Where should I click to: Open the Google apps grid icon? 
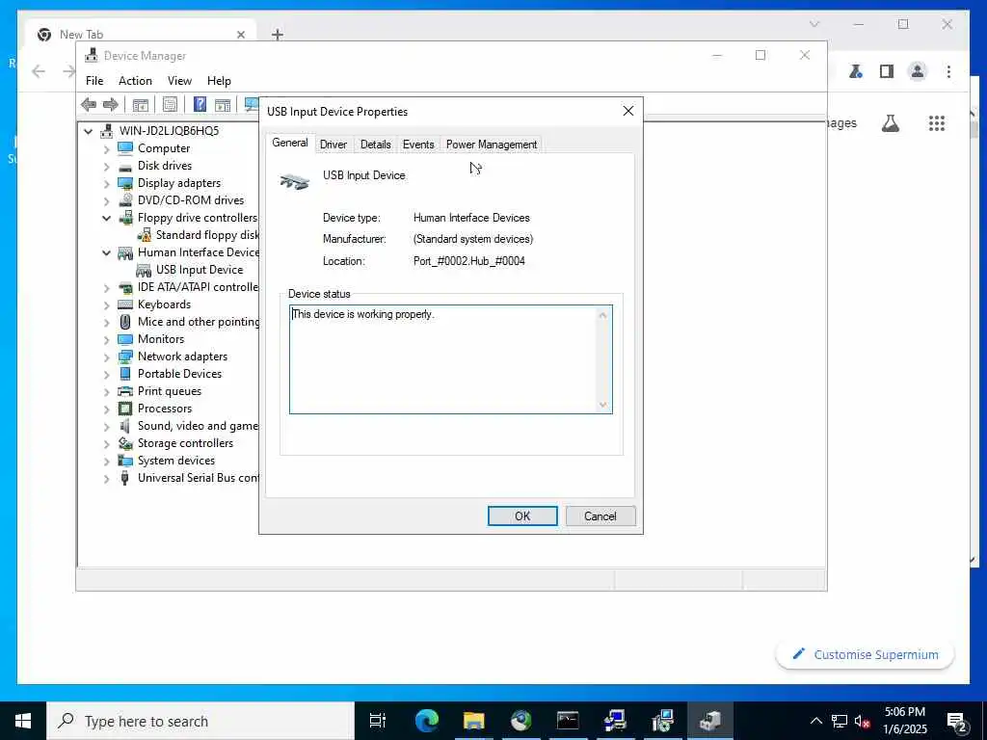point(937,123)
